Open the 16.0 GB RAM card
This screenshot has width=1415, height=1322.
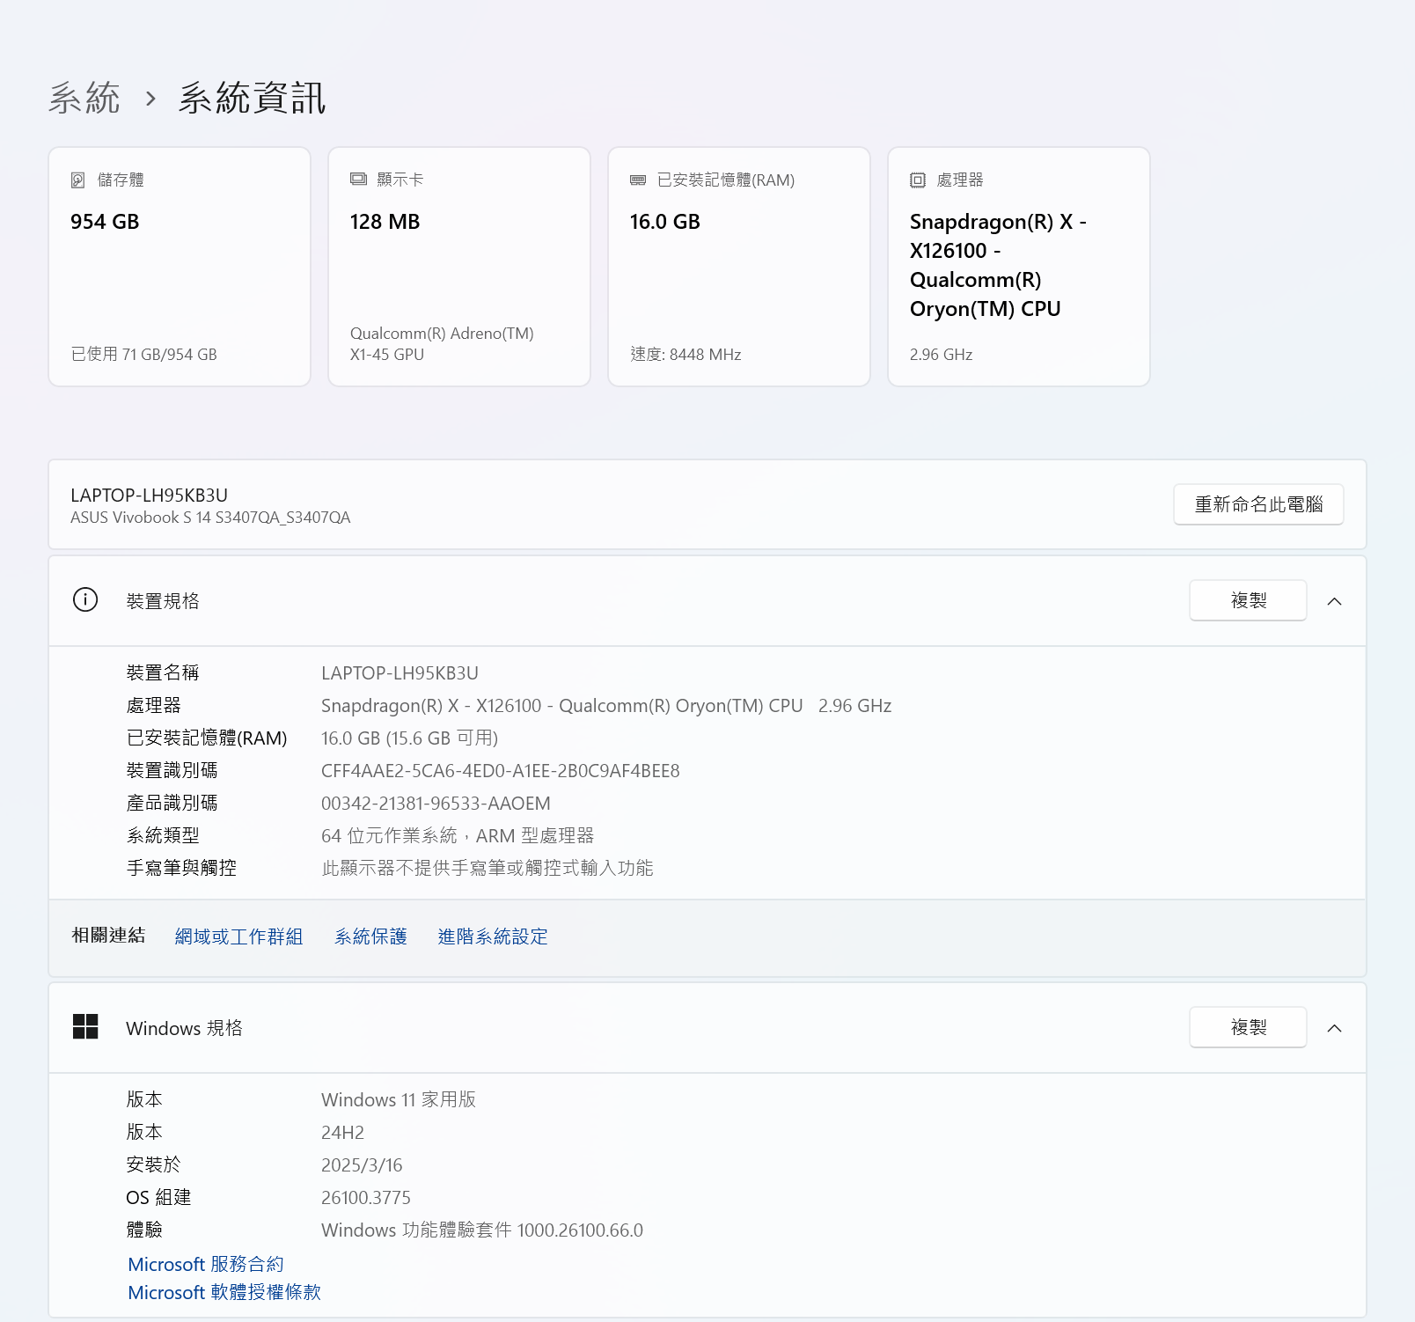[x=739, y=267]
